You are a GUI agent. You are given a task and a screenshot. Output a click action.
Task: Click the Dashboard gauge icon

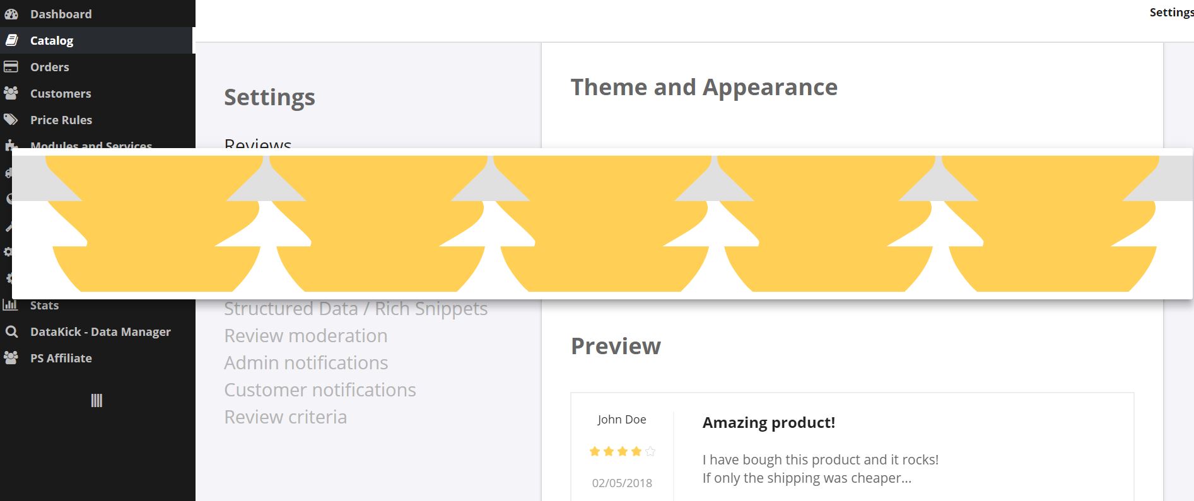[11, 14]
